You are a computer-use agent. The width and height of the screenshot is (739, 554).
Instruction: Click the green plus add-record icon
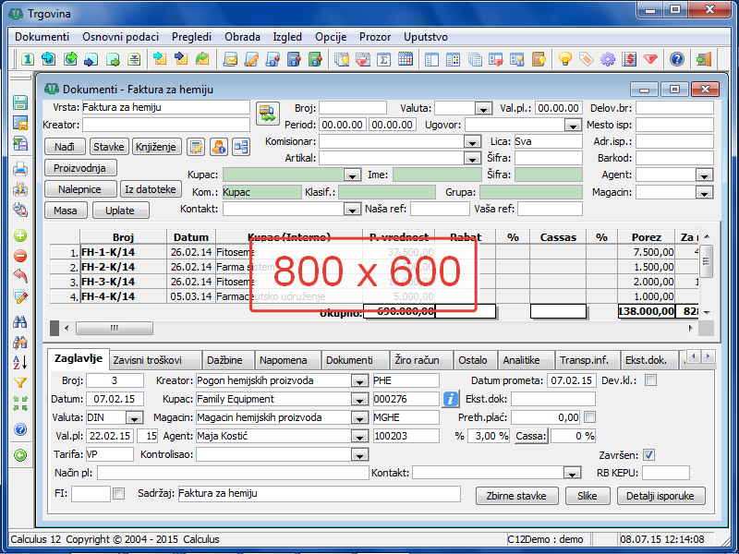pyautogui.click(x=20, y=235)
